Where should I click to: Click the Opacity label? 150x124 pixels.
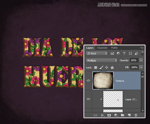point(124,60)
